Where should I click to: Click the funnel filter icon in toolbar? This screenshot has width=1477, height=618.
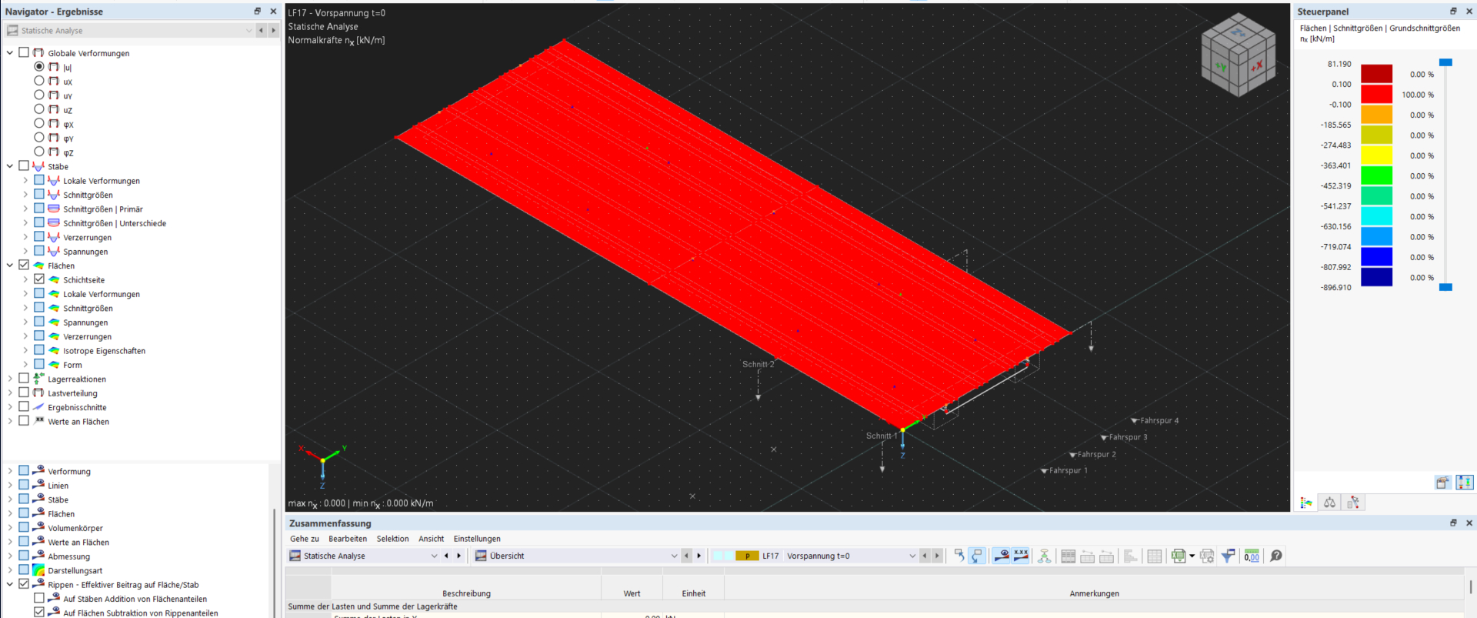coord(1229,556)
